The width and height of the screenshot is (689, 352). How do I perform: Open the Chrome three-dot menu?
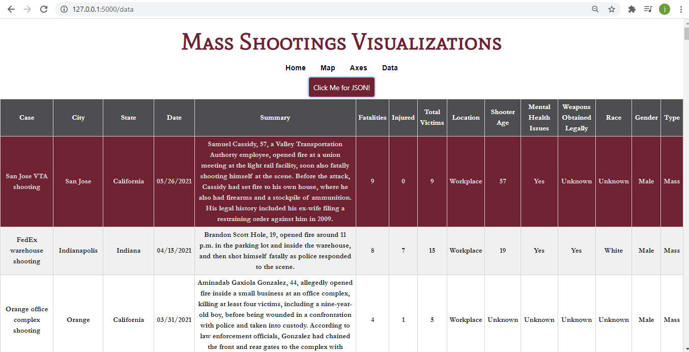[680, 9]
